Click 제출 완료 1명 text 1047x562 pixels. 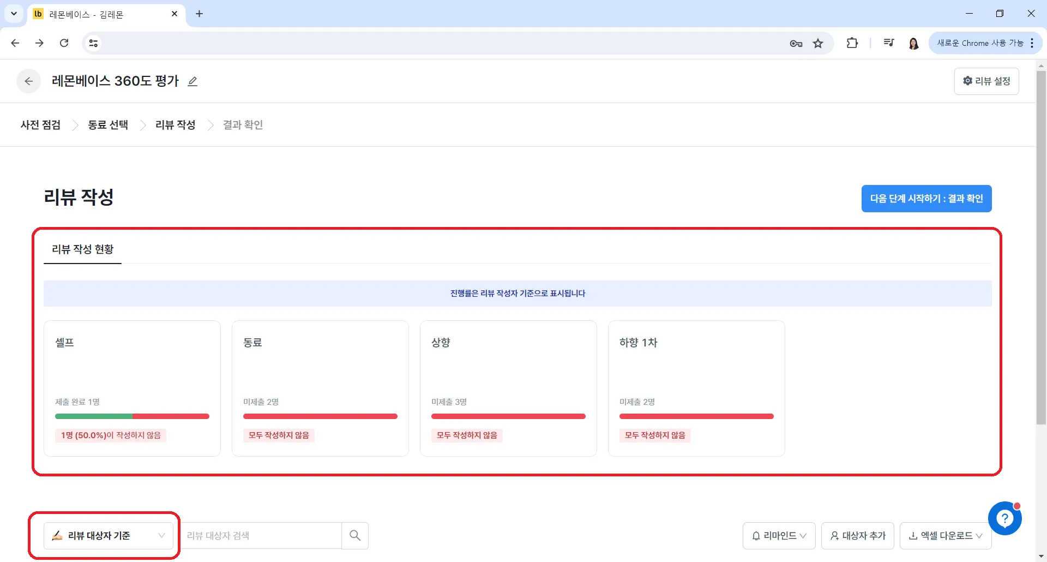[77, 402]
